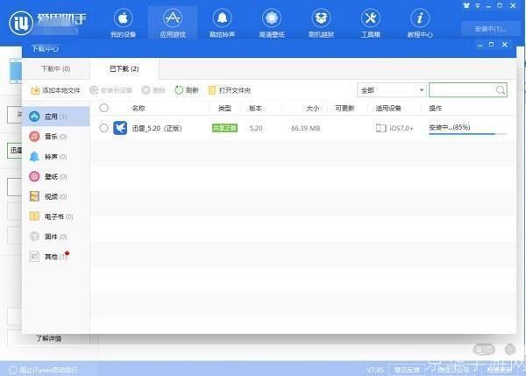Select the Ringtones (铃声) sidebar category

pyautogui.click(x=56, y=157)
